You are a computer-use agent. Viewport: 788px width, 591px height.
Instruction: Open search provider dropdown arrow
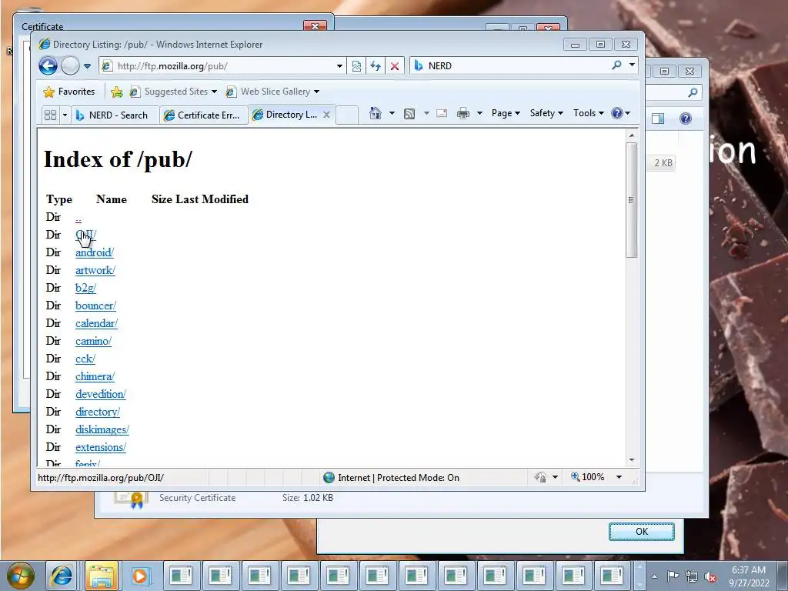pyautogui.click(x=633, y=65)
